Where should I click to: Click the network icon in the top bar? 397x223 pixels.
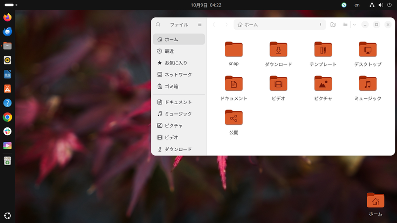pyautogui.click(x=372, y=5)
